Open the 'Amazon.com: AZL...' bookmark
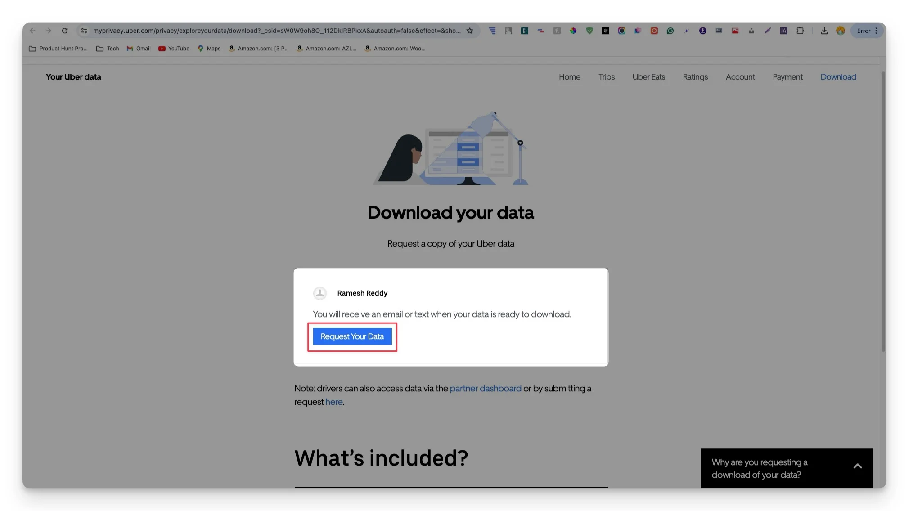The width and height of the screenshot is (909, 511). coord(327,49)
